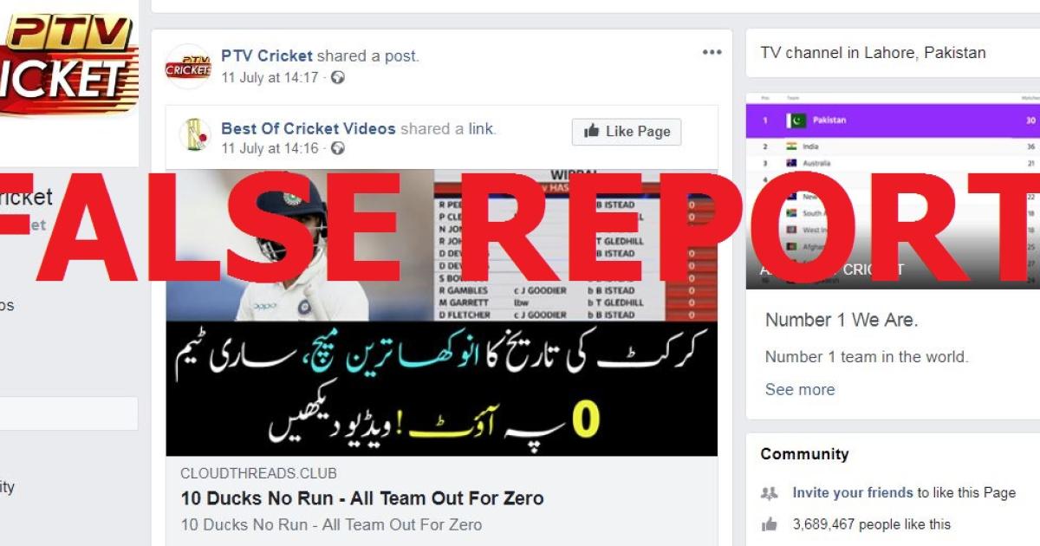Click the thumbs-up icon beside 3,689,467 likes

tap(769, 523)
